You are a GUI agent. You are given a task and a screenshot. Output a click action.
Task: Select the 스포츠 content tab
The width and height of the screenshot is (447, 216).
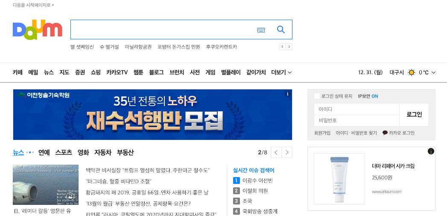pyautogui.click(x=64, y=153)
